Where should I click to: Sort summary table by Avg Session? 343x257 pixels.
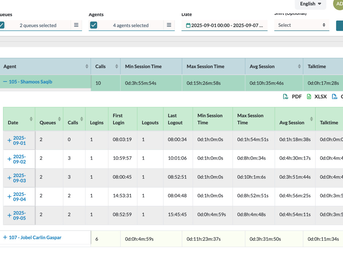[x=299, y=66]
